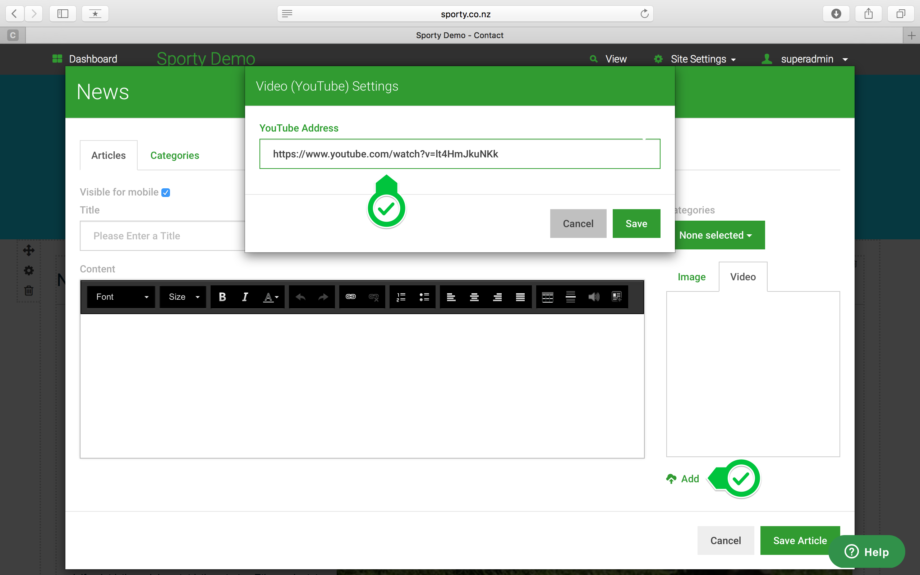
Task: Show all Safari tabs
Action: click(x=901, y=14)
